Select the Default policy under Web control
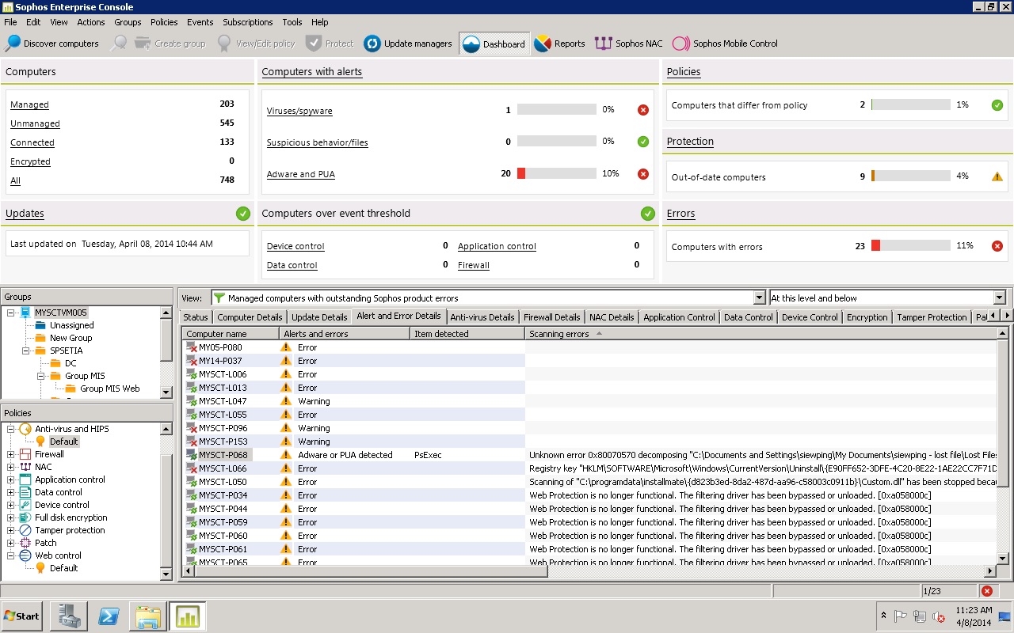Viewport: 1014px width, 633px height. pos(63,568)
